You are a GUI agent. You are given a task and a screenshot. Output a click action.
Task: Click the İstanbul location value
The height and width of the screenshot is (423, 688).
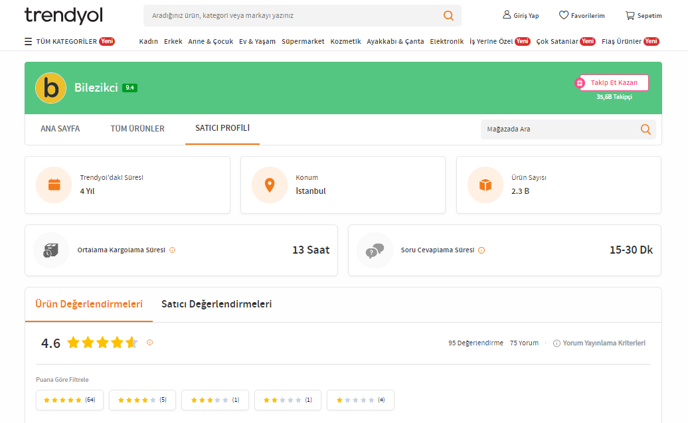[311, 191]
